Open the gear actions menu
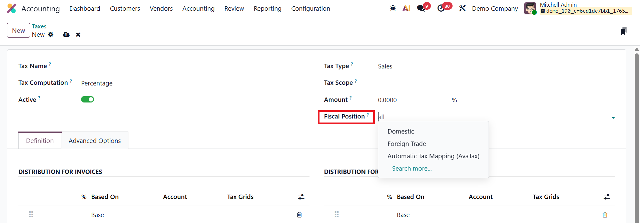Image resolution: width=640 pixels, height=223 pixels. click(51, 34)
